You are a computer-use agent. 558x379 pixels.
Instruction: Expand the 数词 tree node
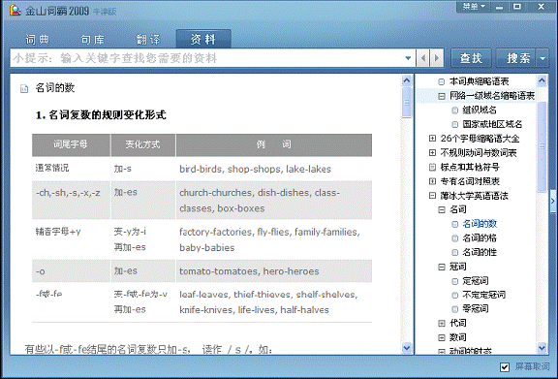(x=442, y=337)
